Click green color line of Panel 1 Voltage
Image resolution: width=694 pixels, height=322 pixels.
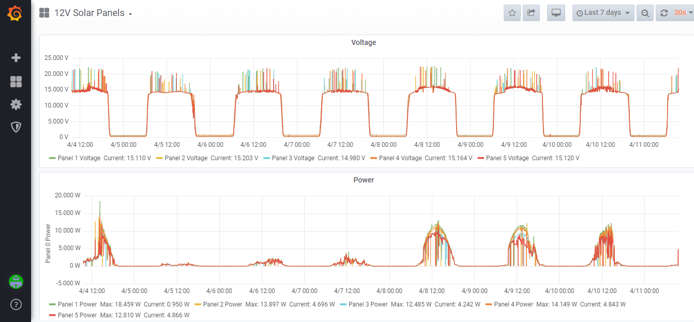52,158
